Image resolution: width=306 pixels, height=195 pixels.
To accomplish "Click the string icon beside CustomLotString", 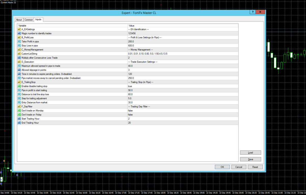I will [19, 54].
